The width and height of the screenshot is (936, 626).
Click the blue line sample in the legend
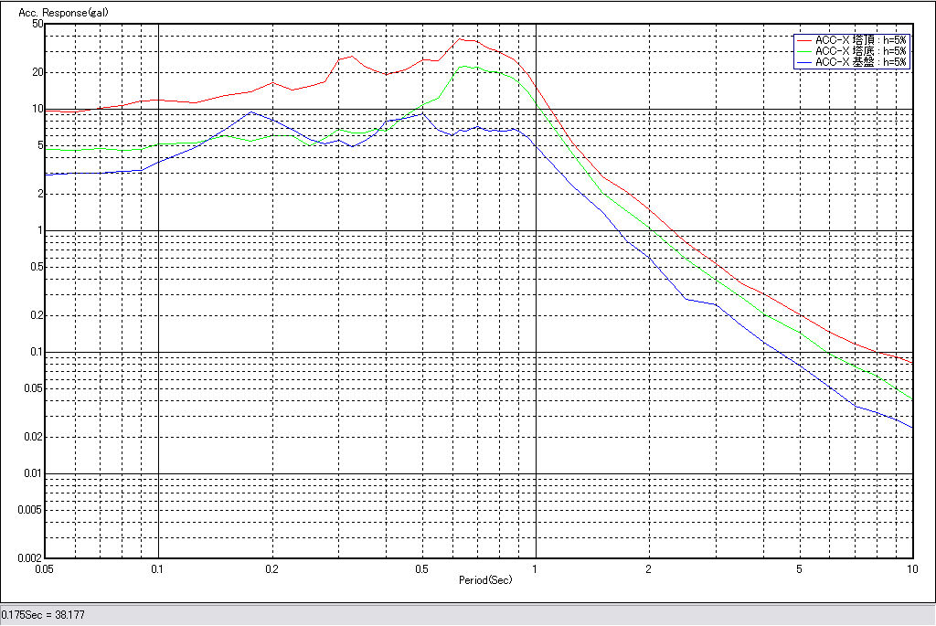[804, 62]
